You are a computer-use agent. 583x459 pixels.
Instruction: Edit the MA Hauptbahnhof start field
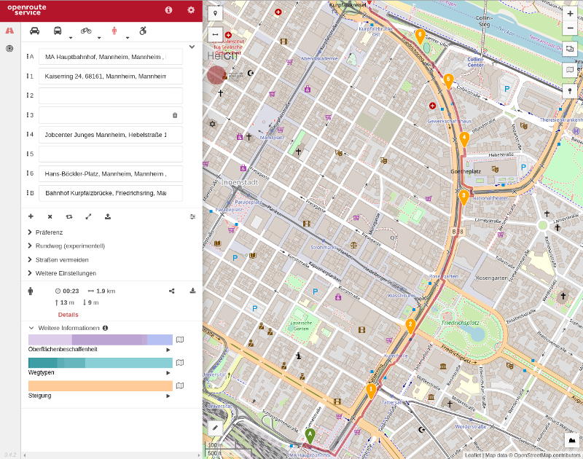(111, 57)
